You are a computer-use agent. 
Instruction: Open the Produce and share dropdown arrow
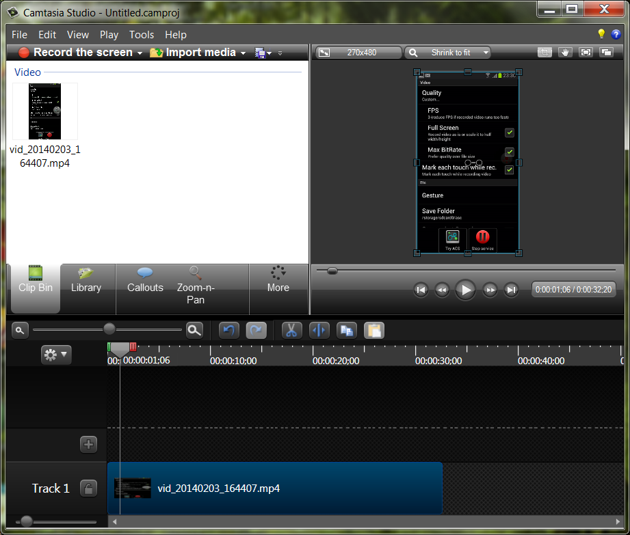pyautogui.click(x=270, y=53)
